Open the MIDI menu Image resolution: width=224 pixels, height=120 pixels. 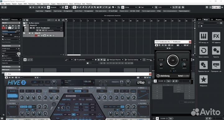tap(25, 4)
